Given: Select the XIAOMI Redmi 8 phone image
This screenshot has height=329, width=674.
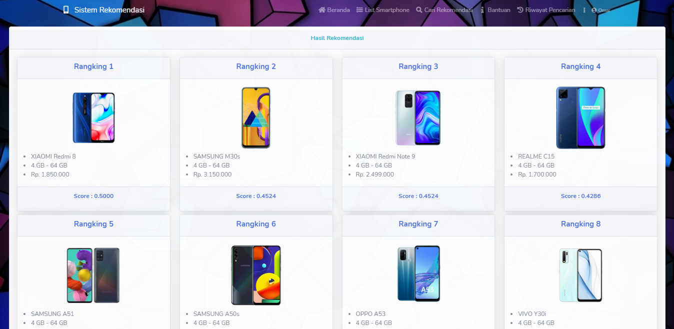Looking at the screenshot, I should (x=93, y=118).
